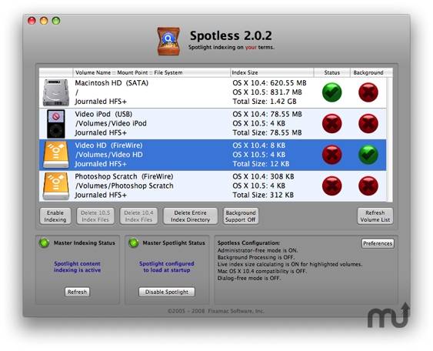Open the Preferences button
433x351 pixels.
pos(378,243)
